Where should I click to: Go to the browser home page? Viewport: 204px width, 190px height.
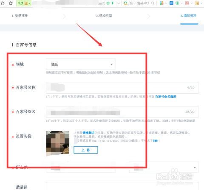(x=3, y=3)
